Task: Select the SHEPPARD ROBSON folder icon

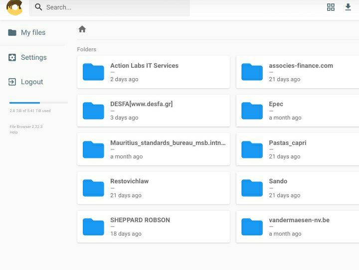Action: pyautogui.click(x=93, y=227)
